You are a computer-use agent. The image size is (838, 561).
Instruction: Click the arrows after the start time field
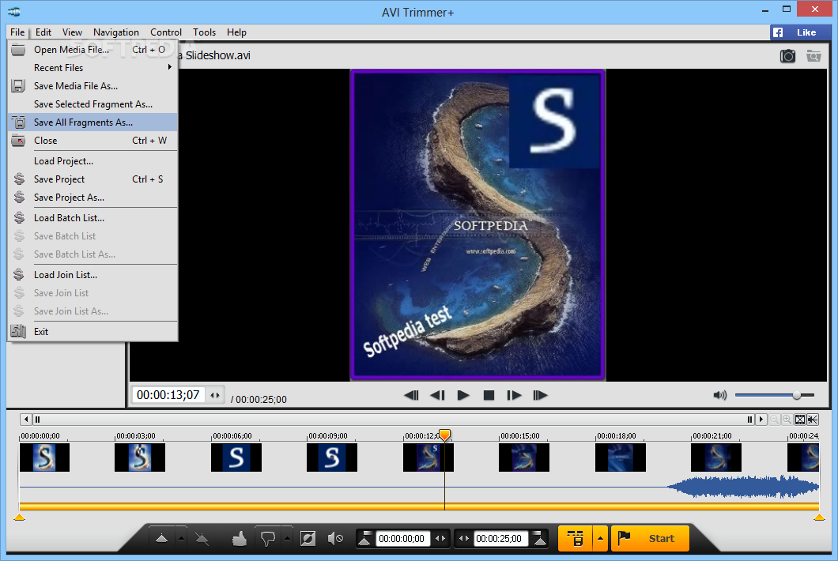tap(440, 539)
